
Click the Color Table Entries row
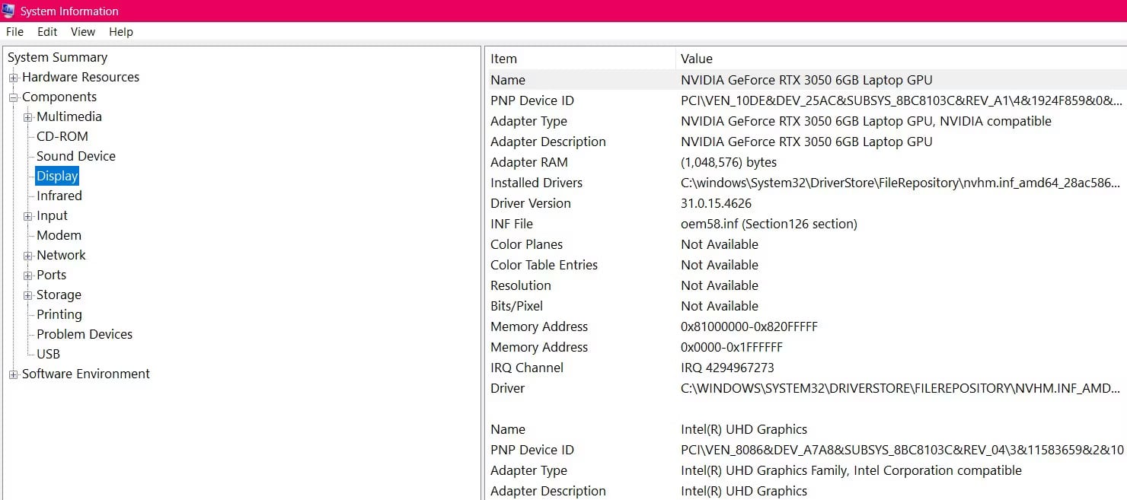pos(807,265)
